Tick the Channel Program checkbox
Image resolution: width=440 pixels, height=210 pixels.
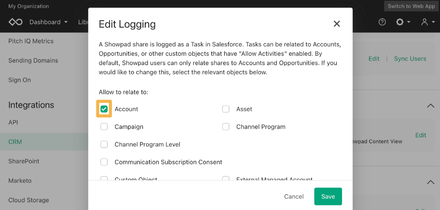[226, 127]
